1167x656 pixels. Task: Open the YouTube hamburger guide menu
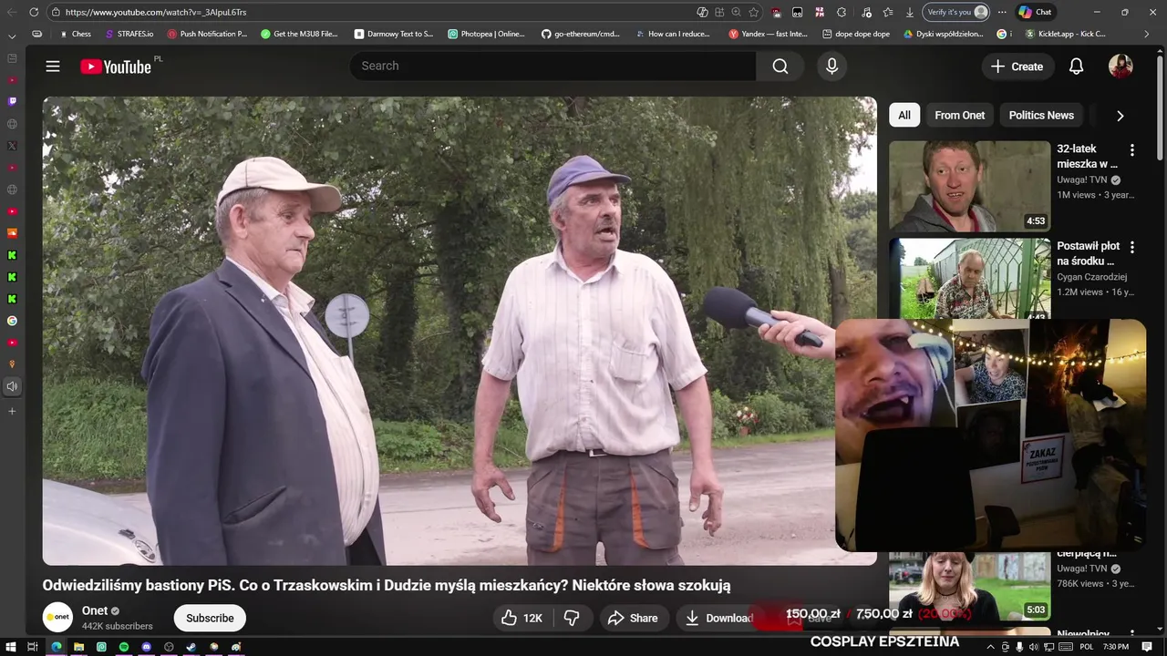click(x=53, y=67)
